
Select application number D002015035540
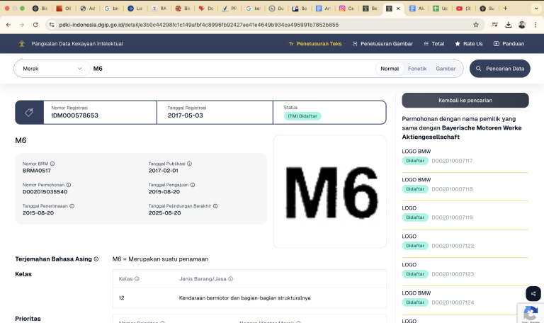pos(45,192)
